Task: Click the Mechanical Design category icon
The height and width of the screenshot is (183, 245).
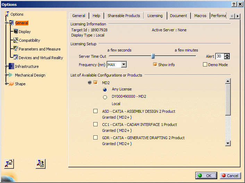Action: point(11,75)
